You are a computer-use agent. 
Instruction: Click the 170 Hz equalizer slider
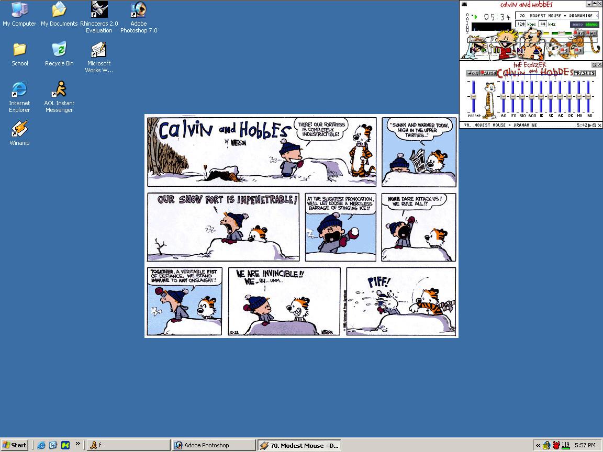click(x=512, y=96)
